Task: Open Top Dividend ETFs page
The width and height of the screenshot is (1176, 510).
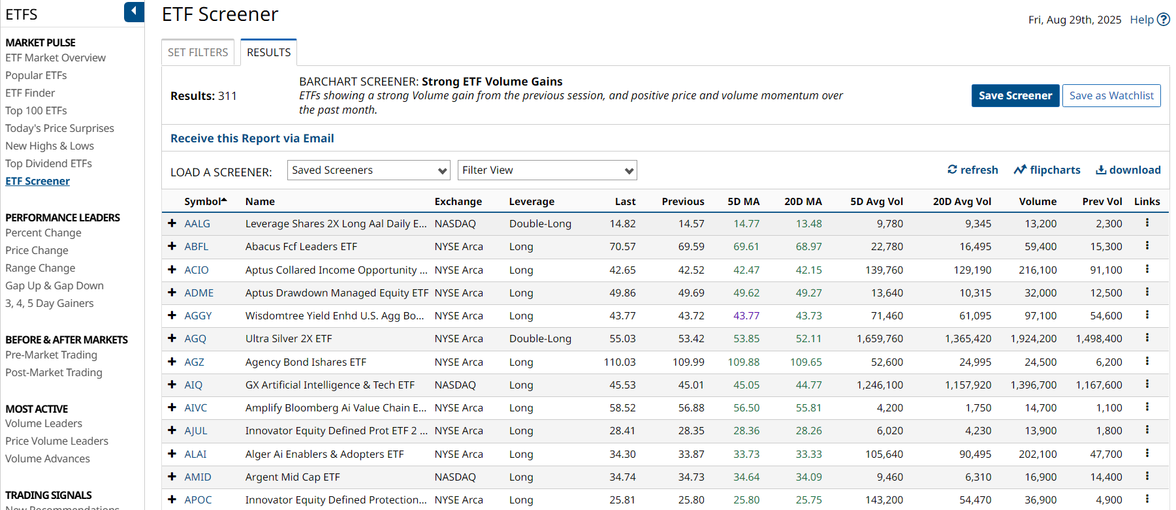Action: (48, 163)
